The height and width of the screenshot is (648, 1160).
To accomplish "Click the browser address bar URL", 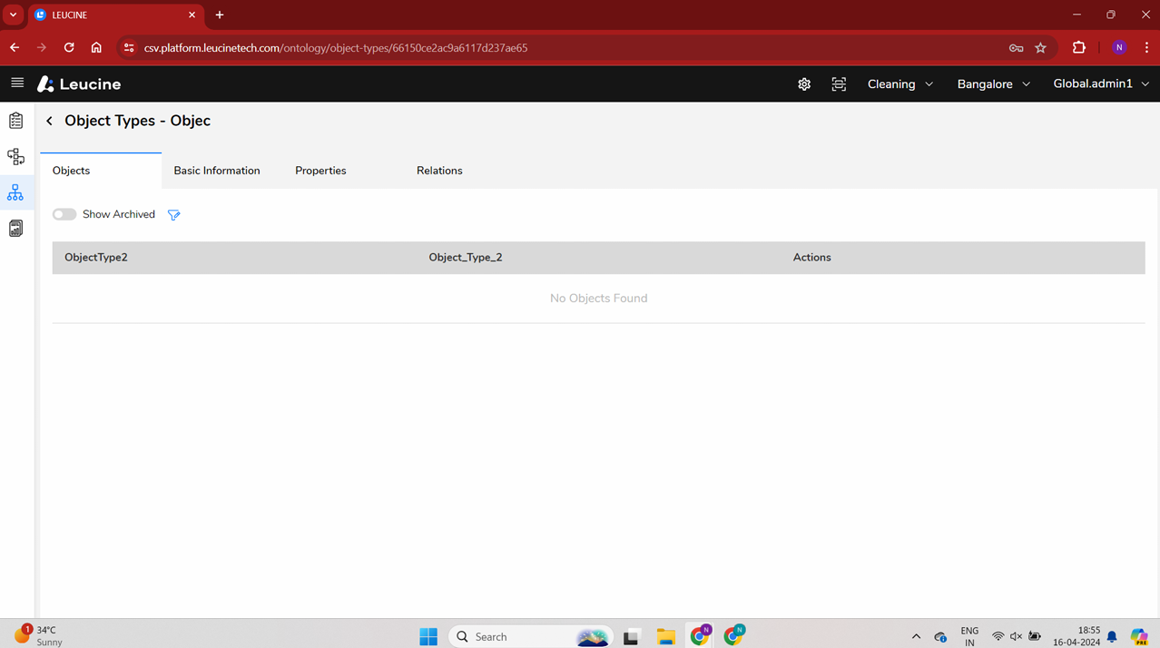I will (x=336, y=48).
